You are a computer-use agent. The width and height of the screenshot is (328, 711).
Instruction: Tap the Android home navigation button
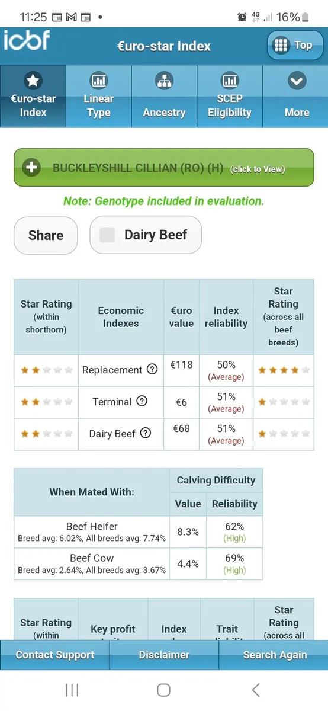pos(164,690)
